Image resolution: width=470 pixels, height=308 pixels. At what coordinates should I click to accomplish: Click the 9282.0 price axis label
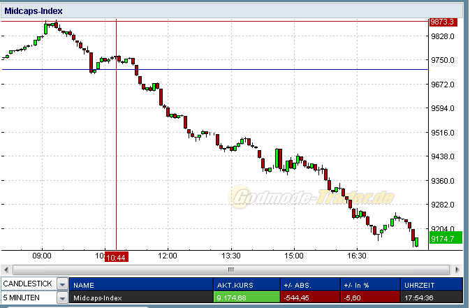pyautogui.click(x=443, y=205)
